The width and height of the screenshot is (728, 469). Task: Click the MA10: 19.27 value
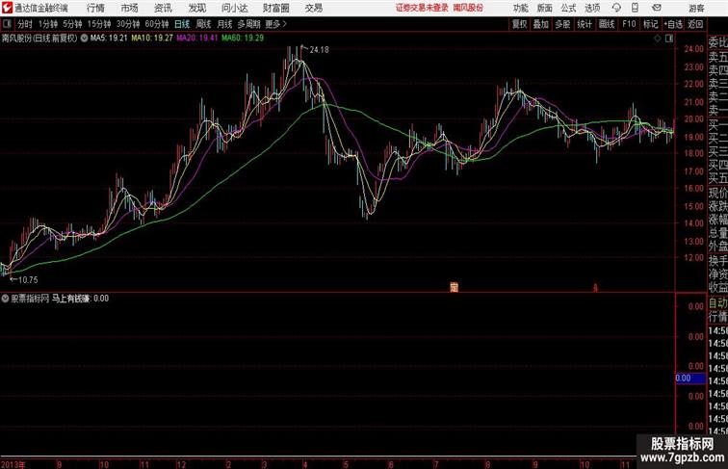(x=152, y=39)
